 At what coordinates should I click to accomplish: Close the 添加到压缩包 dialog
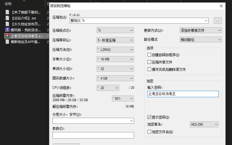[221, 6]
